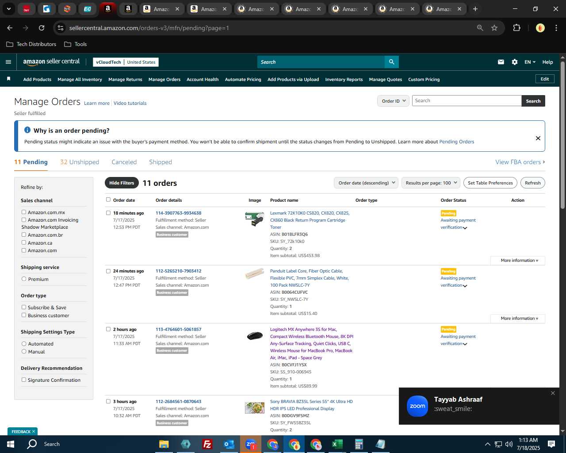Open the browser zoom magnifier icon
The image size is (566, 453).
[480, 28]
